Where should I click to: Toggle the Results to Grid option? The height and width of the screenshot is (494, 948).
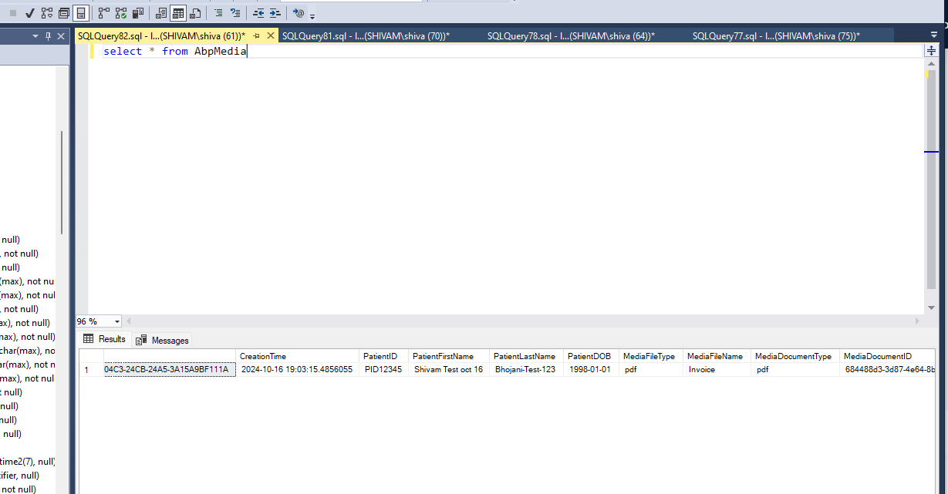178,13
